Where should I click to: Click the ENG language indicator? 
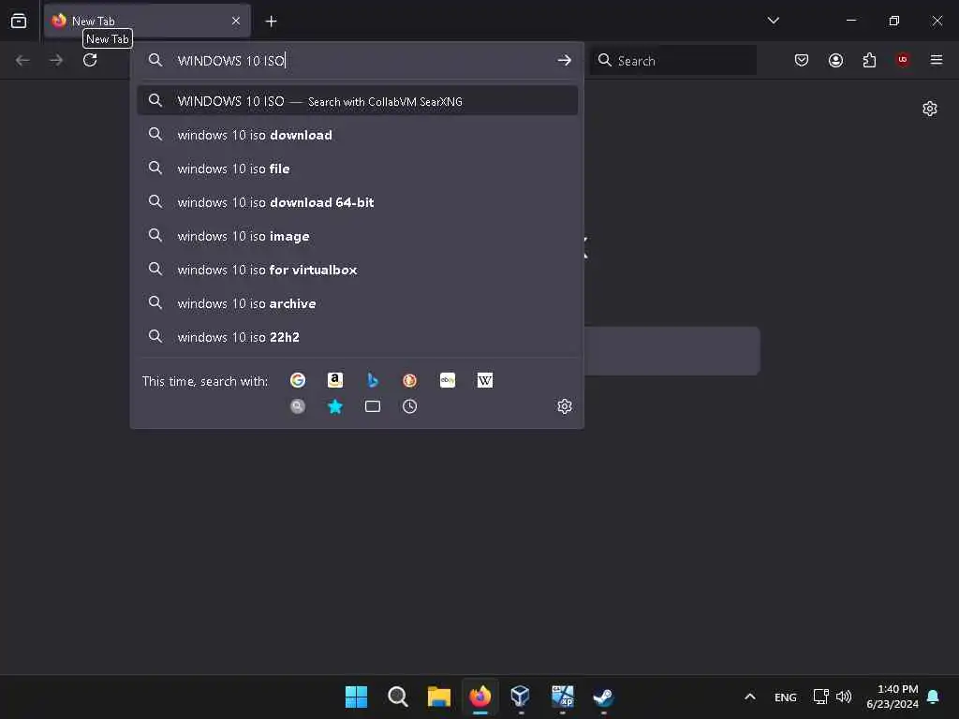[786, 697]
